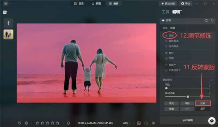Adjust the 羽化 feather slider handle
The image size is (218, 127).
(166, 88)
